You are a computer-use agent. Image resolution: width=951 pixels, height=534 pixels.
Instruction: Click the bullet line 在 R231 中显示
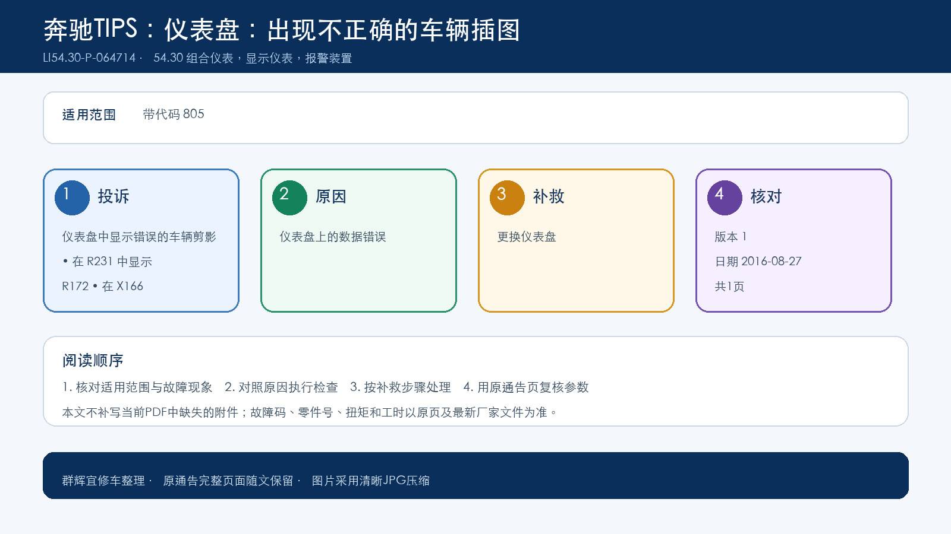[x=107, y=262]
